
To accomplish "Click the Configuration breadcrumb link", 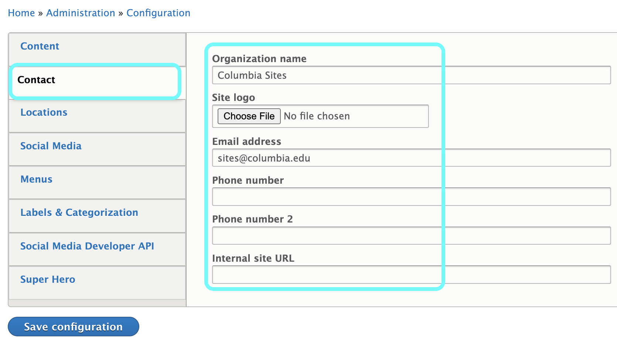I will pos(158,13).
